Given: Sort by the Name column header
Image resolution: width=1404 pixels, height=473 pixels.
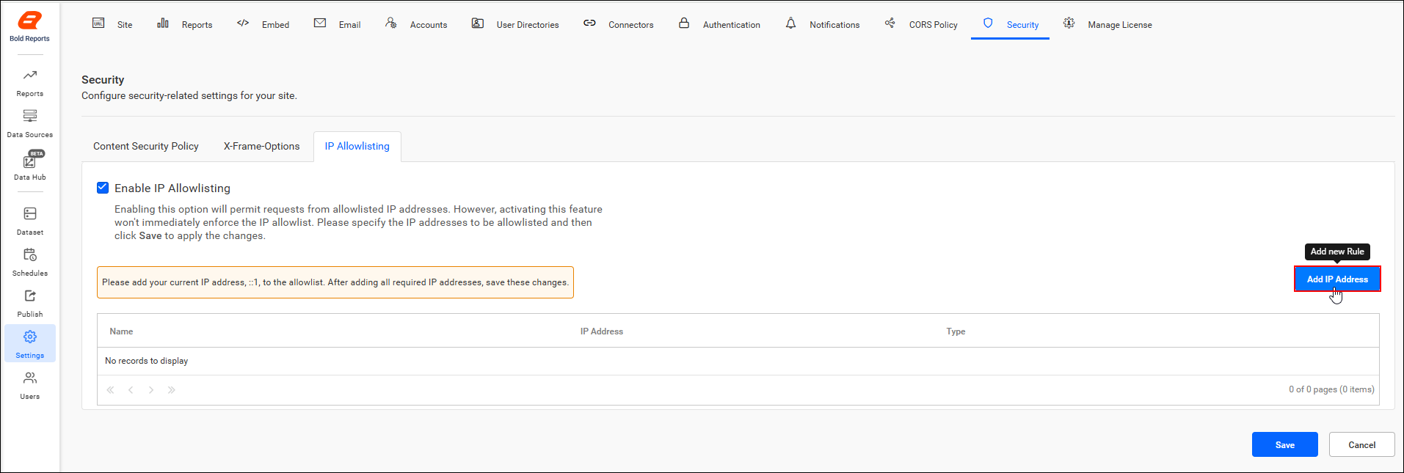Looking at the screenshot, I should coord(121,331).
